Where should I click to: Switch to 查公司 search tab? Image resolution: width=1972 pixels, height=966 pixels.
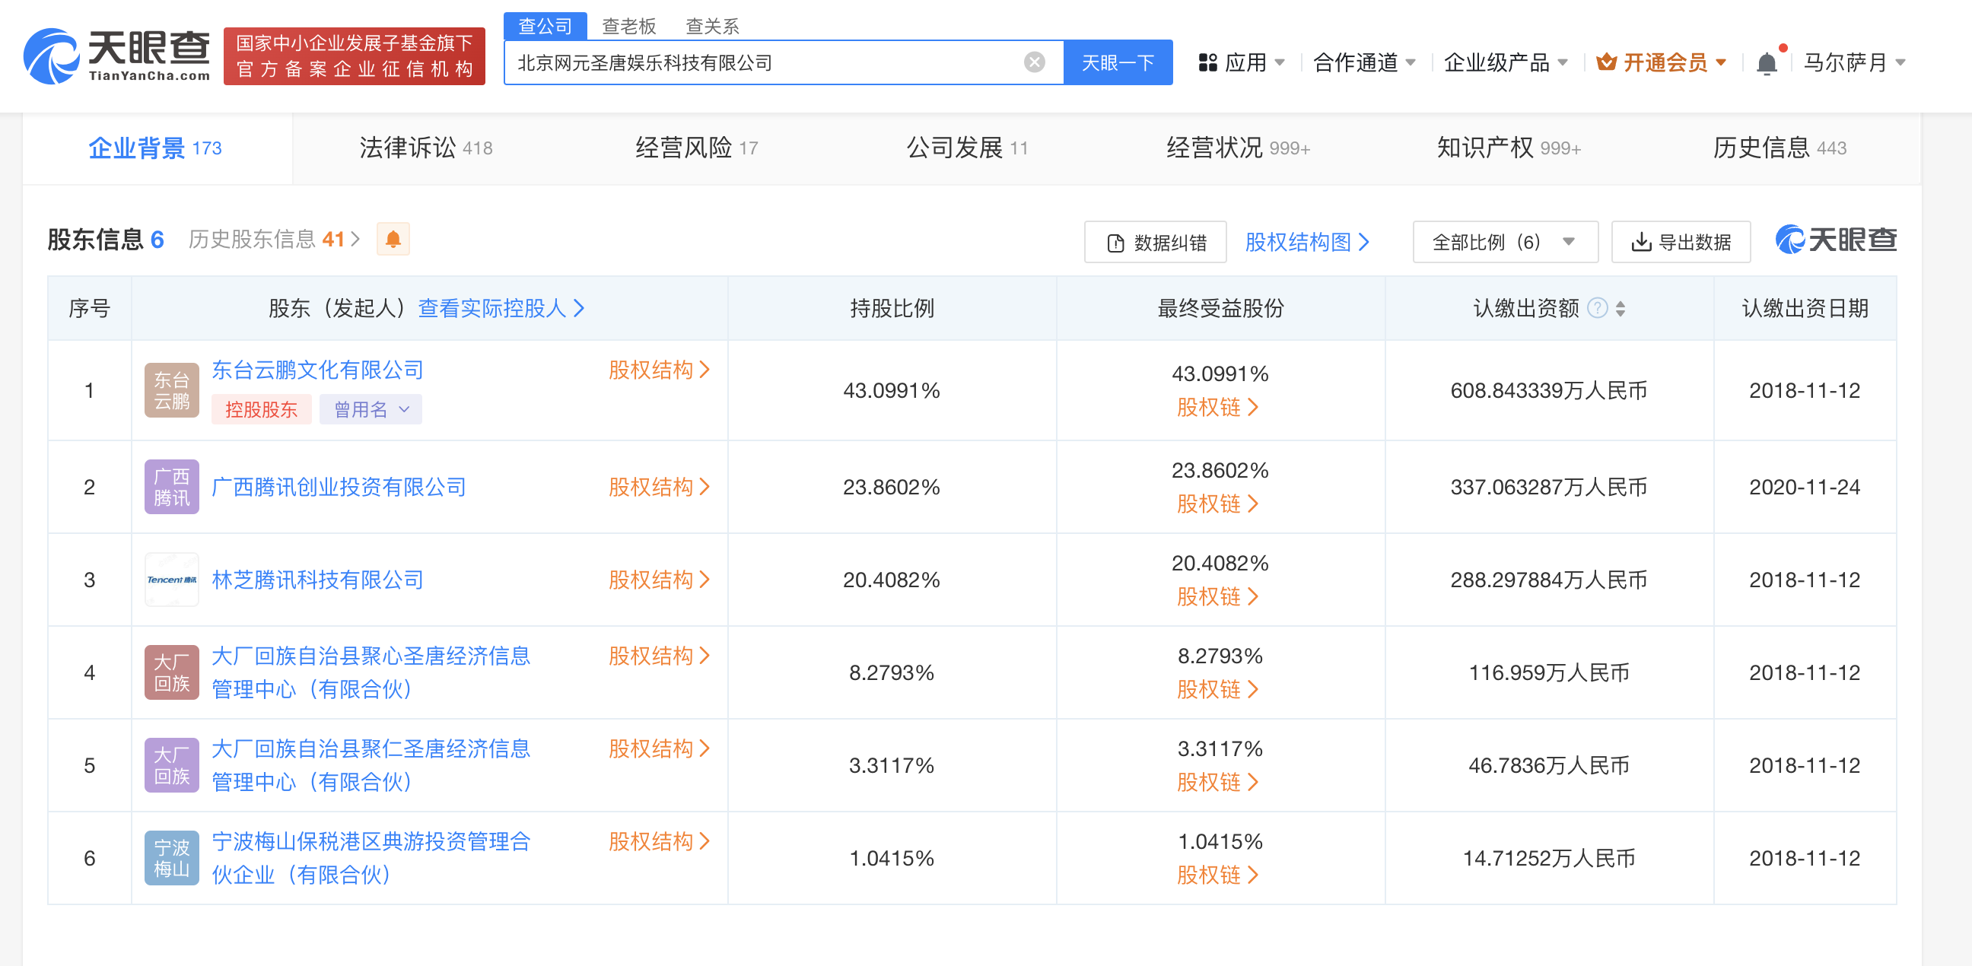click(545, 26)
